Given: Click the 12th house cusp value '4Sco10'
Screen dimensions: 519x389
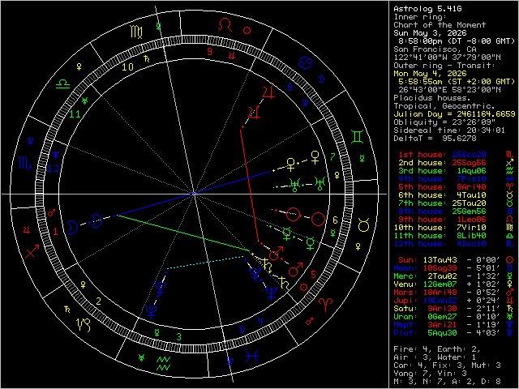Looking at the screenshot, I should pos(471,244).
